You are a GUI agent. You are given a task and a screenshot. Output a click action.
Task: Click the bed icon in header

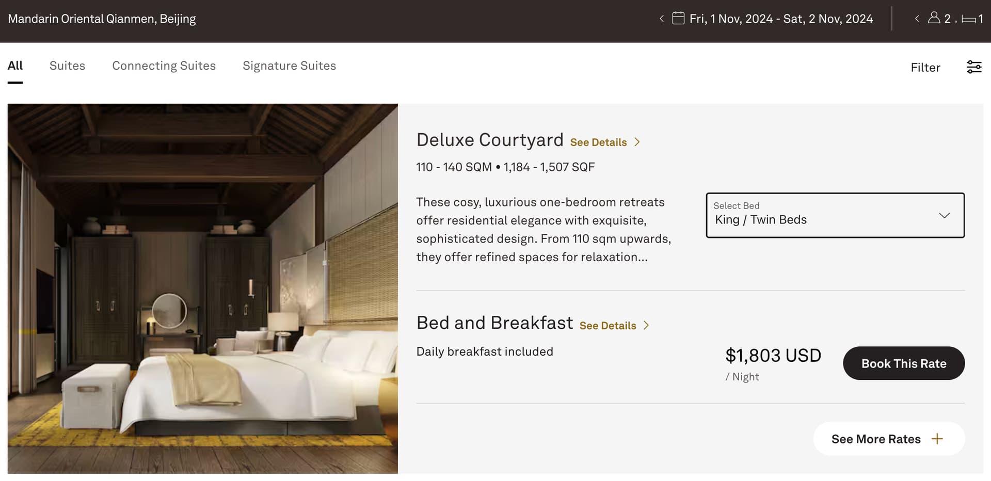point(969,20)
